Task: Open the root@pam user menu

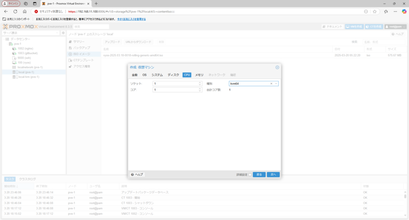Action: point(395,27)
